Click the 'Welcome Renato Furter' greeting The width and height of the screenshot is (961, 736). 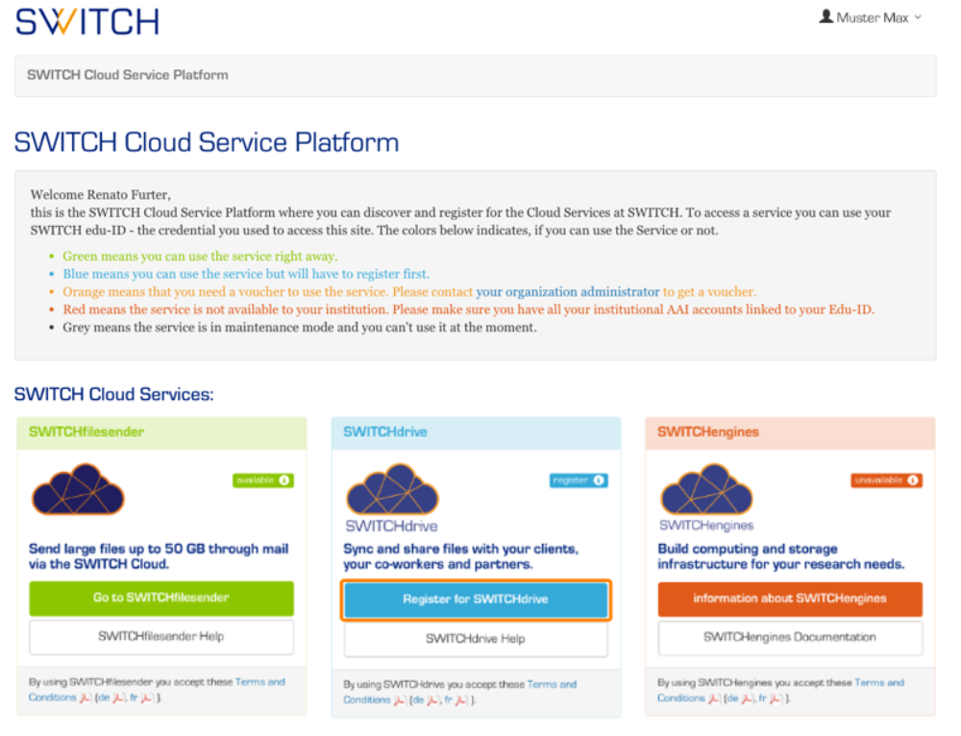tap(101, 195)
